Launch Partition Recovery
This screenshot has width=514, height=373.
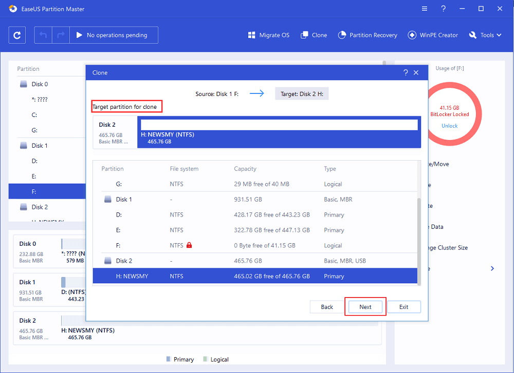pos(368,35)
